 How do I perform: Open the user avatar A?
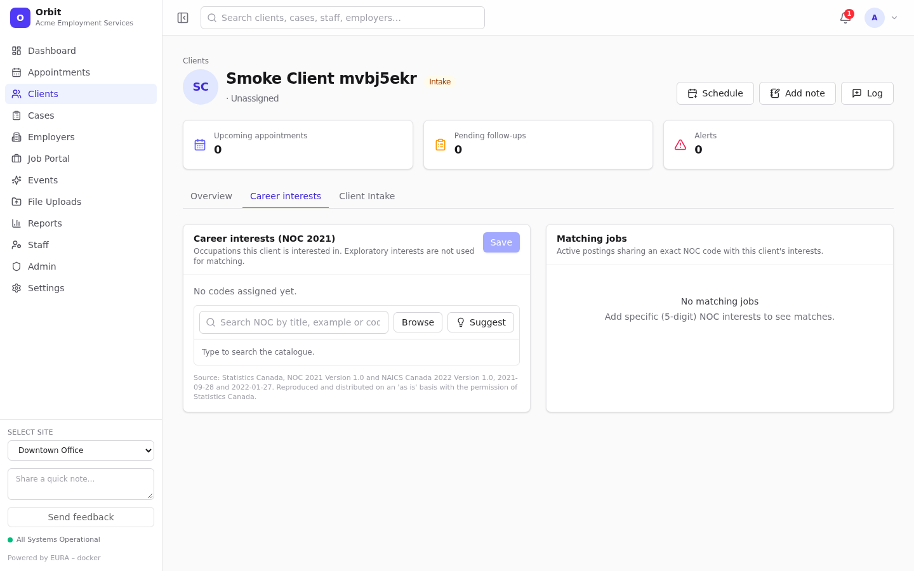pyautogui.click(x=875, y=18)
